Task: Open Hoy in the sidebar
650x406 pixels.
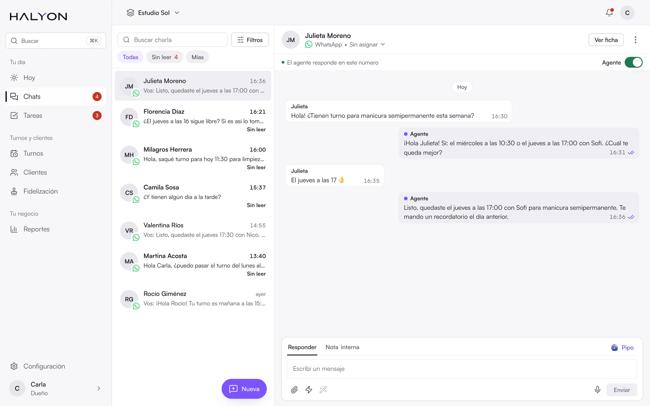Action: pos(56,78)
